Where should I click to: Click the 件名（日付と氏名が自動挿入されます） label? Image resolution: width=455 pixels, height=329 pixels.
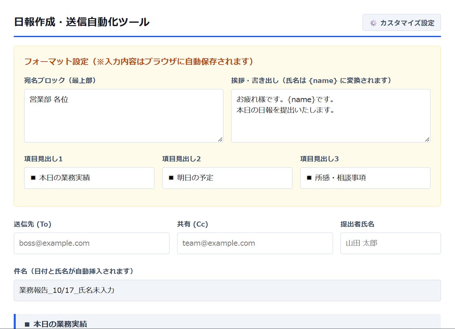click(73, 271)
